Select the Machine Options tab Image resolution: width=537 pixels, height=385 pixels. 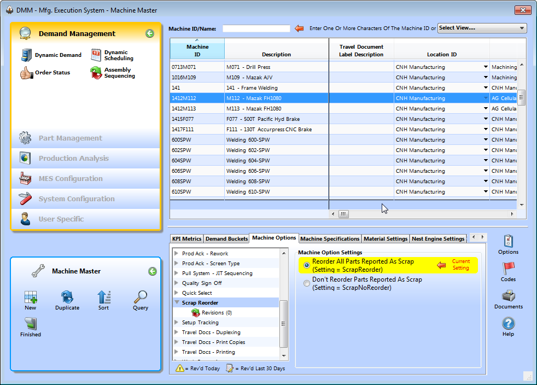pyautogui.click(x=274, y=238)
